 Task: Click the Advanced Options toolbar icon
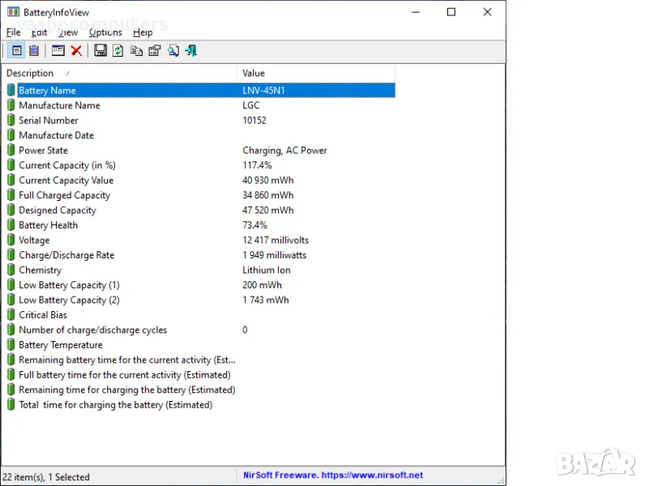58,51
